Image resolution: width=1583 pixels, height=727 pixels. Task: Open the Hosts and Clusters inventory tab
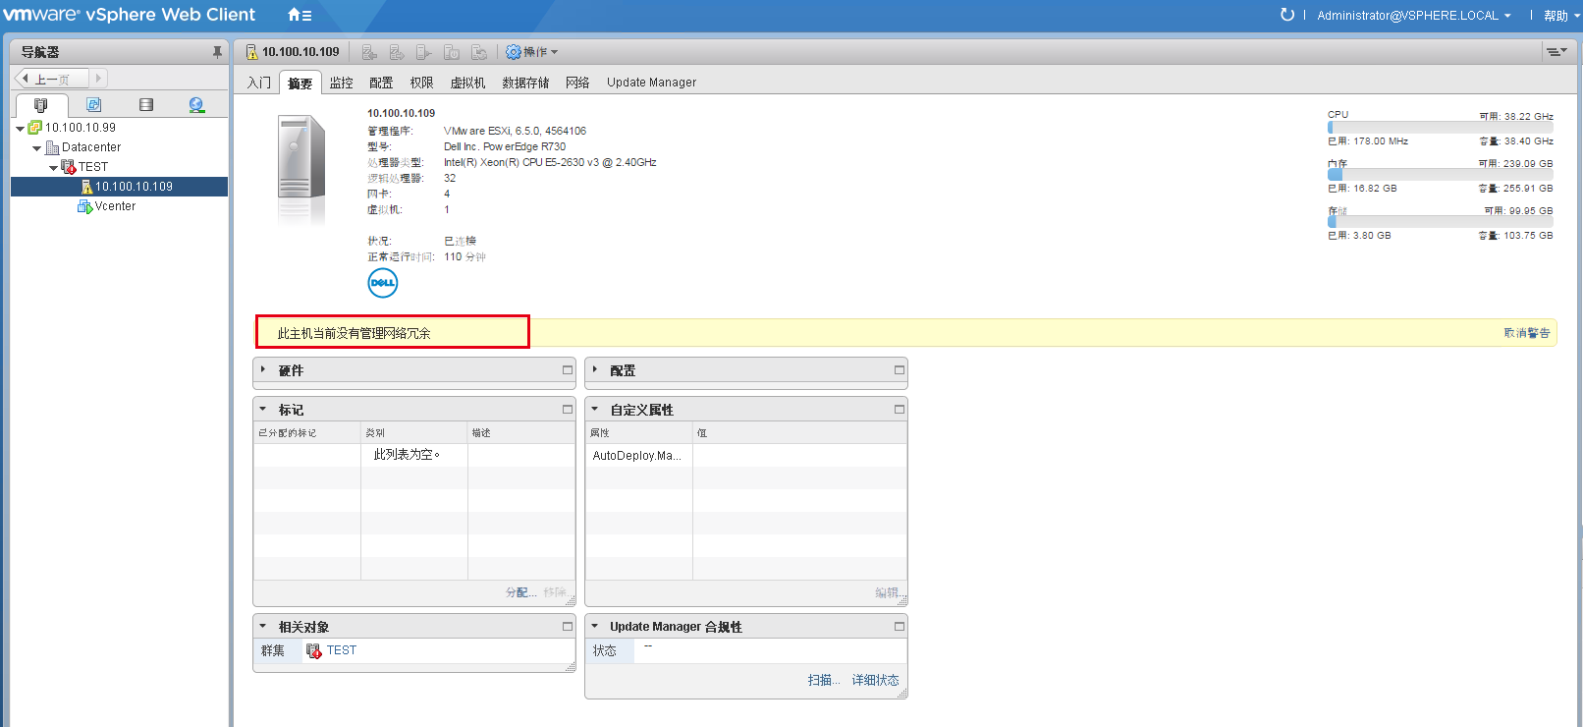40,105
